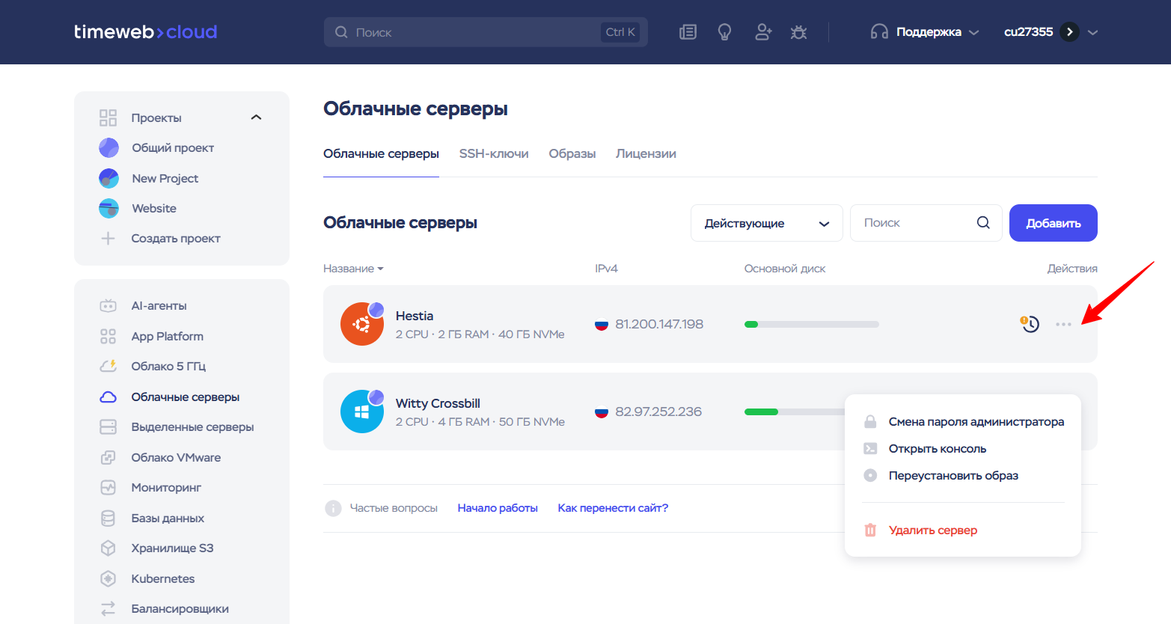Focus the server list Поиск field

click(x=926, y=223)
